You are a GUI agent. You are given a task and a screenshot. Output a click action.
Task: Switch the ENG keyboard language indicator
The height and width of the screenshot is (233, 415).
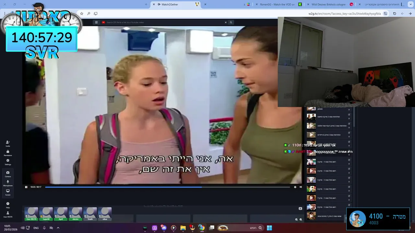[x=36, y=228]
